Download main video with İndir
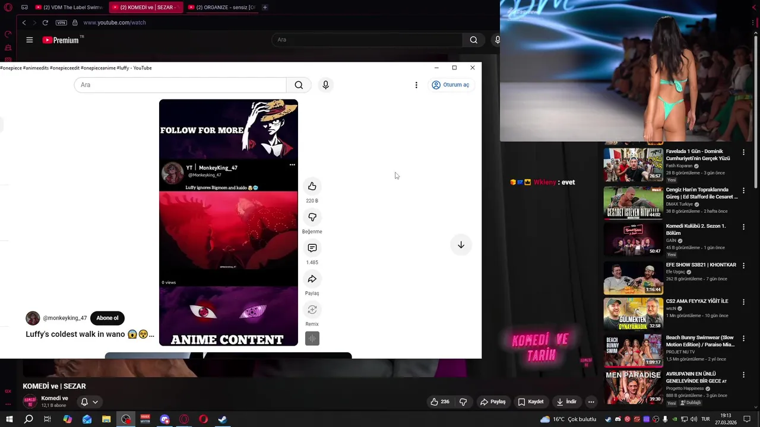Viewport: 760px width, 427px height. click(566, 401)
